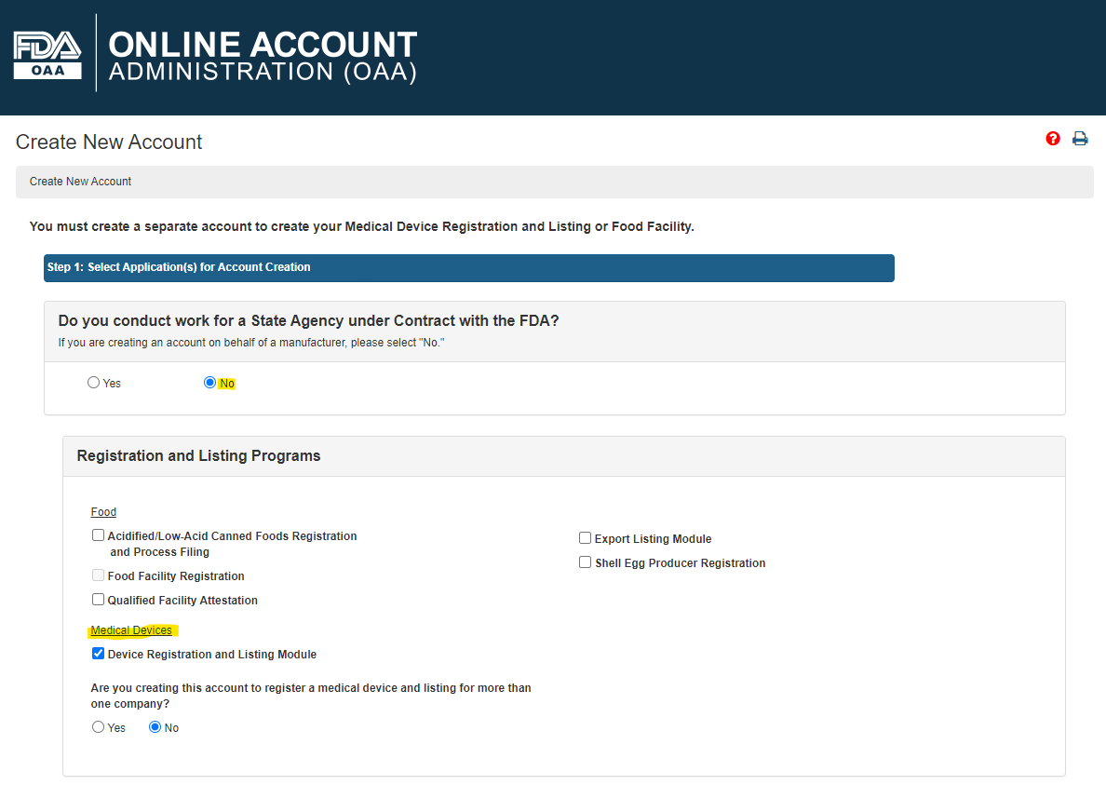Check the Export Listing Module box
Image resolution: width=1106 pixels, height=785 pixels.
point(585,538)
